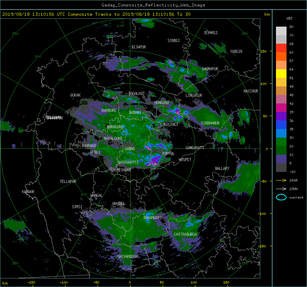This screenshot has height=287, width=307.
Task: Click the UTC Composite Tracks timestamp line
Action: pyautogui.click(x=96, y=14)
